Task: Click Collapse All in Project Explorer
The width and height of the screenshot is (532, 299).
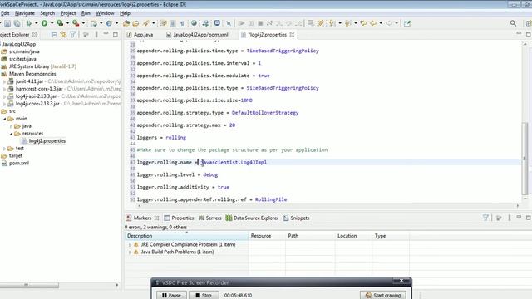Action: pyautogui.click(x=54, y=35)
